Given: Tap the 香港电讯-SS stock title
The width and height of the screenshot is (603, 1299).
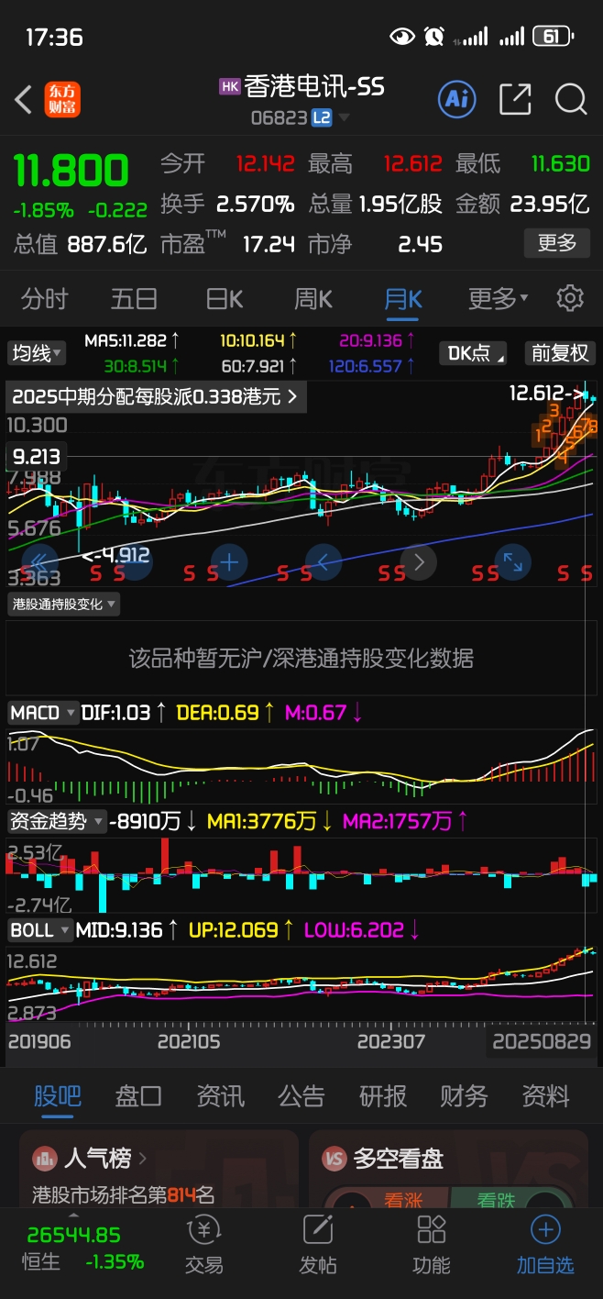Looking at the screenshot, I should (x=314, y=87).
